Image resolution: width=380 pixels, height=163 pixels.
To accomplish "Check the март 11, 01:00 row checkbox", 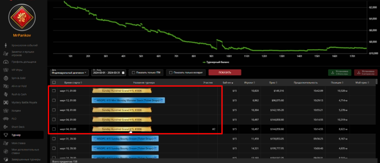I will pos(54,91).
